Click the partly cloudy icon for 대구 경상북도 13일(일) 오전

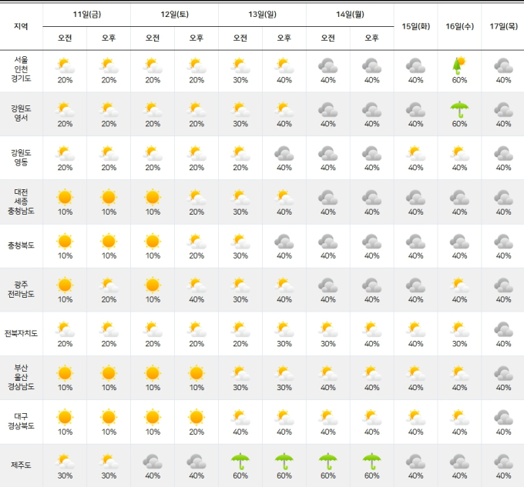[x=240, y=417]
